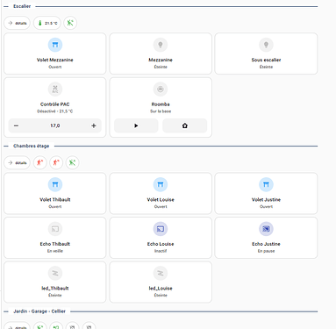Click the Volet Mezzanine shutter icon
The image size is (336, 329).
click(55, 45)
